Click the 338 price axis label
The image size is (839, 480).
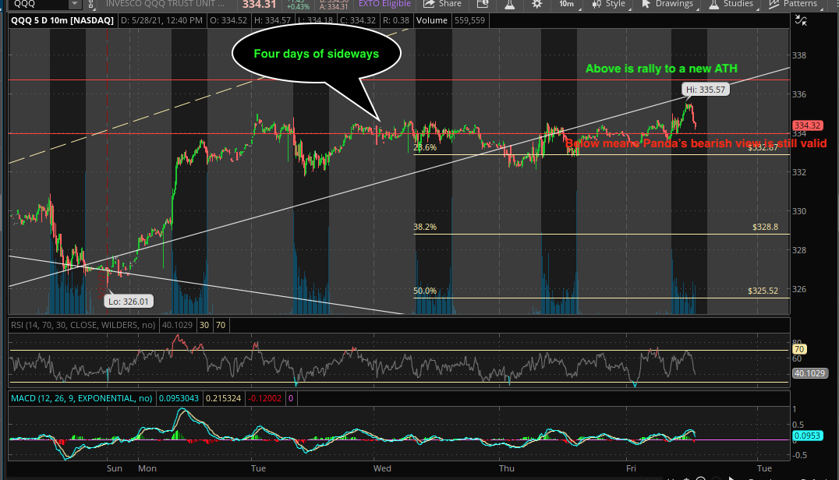coord(799,55)
